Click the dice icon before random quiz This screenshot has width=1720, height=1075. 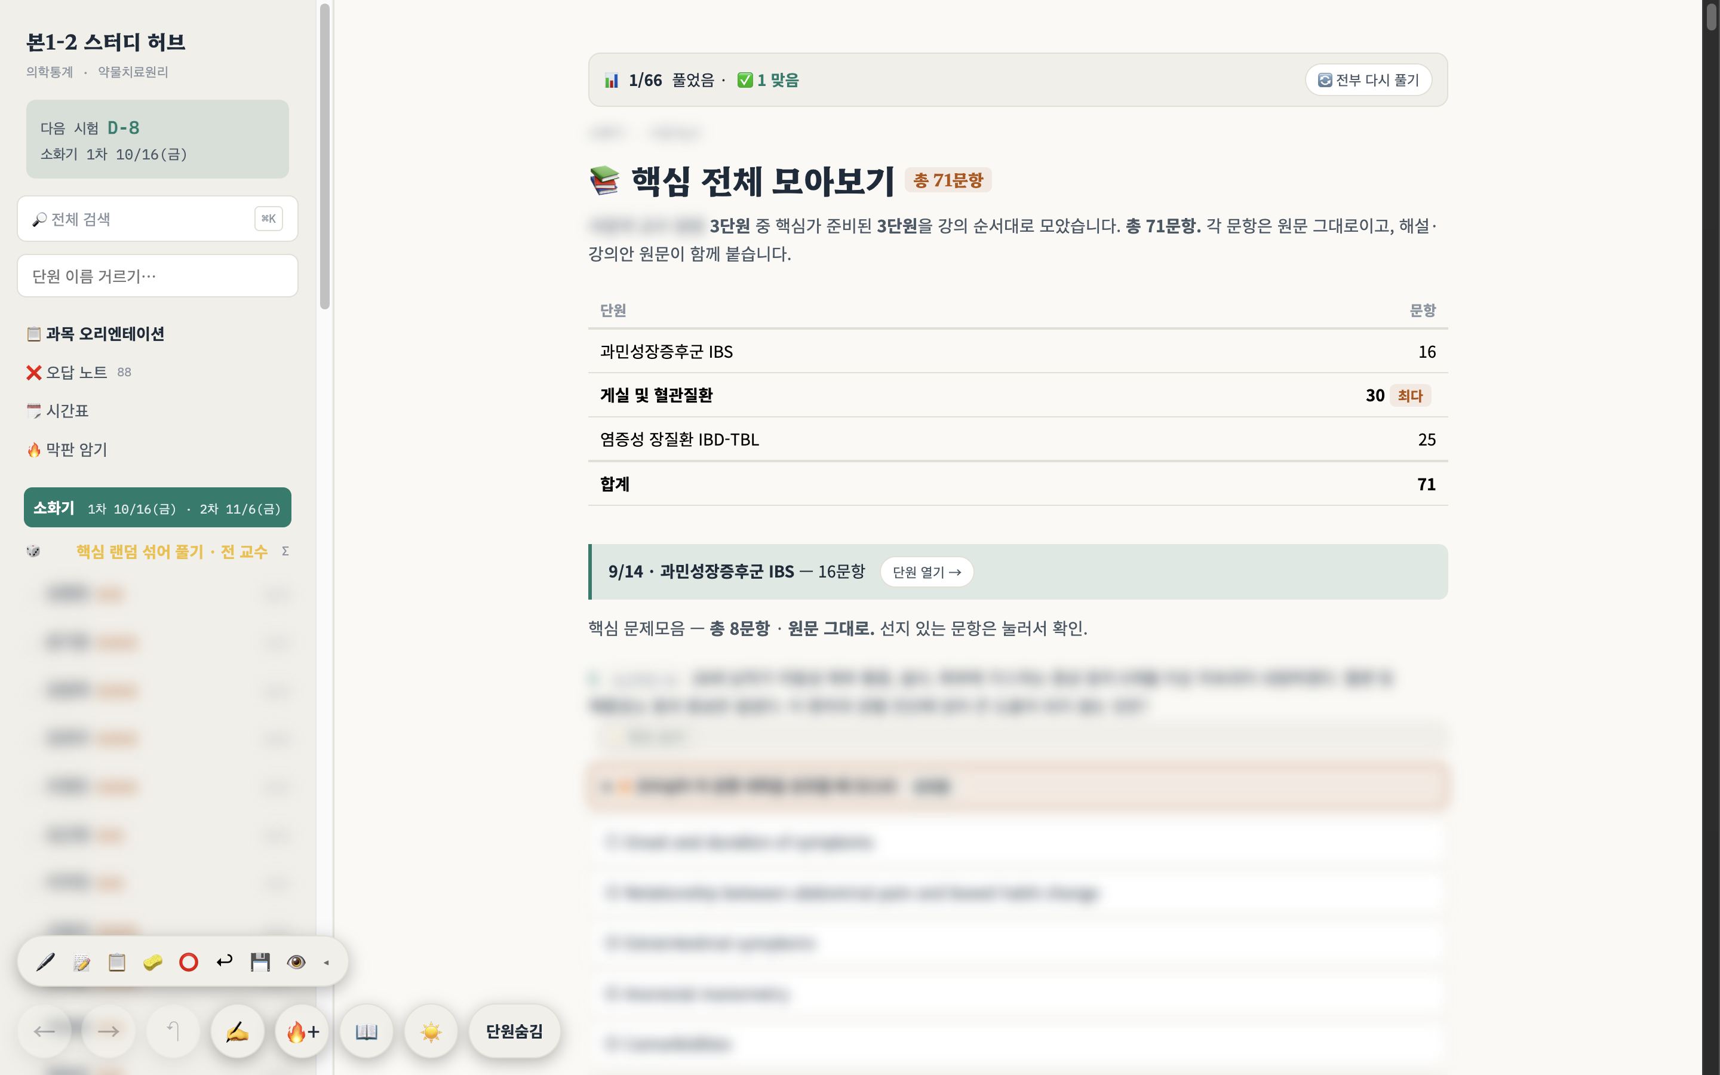33,551
